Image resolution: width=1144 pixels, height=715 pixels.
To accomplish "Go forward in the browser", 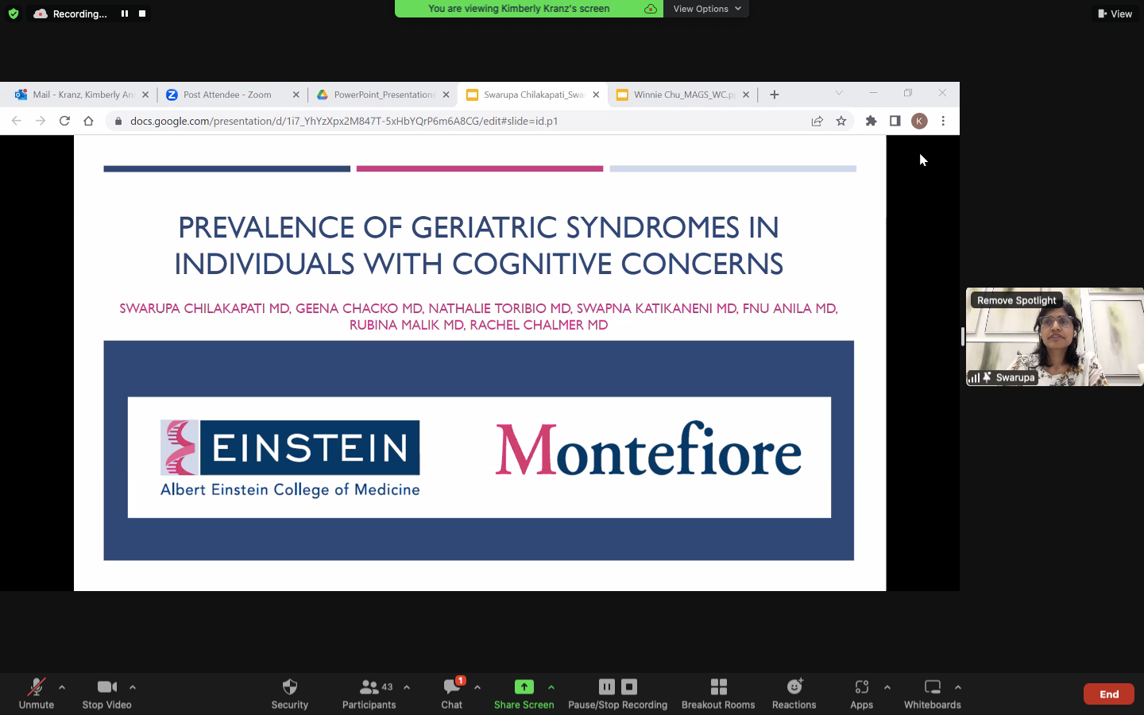I will (41, 121).
